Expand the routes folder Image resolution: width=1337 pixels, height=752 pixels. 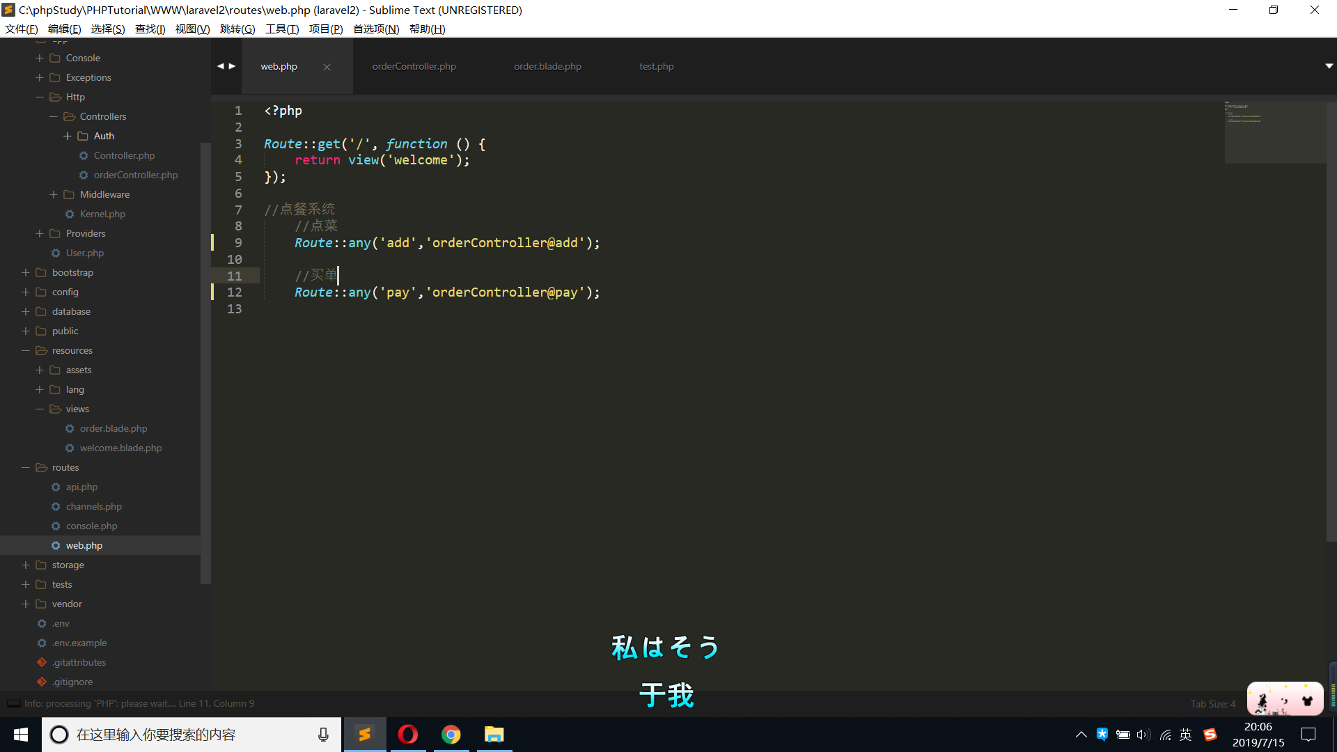(x=25, y=467)
